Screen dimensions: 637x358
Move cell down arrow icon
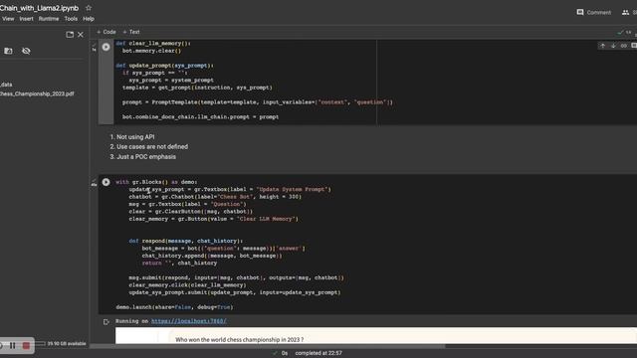pos(613,46)
